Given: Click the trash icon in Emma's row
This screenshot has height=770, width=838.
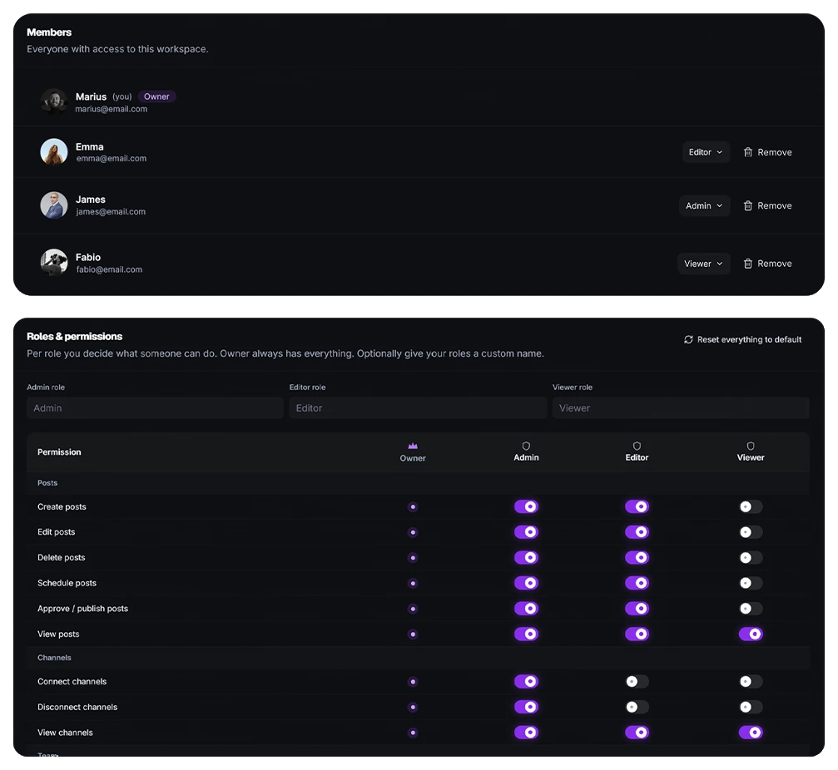Looking at the screenshot, I should click(x=747, y=152).
